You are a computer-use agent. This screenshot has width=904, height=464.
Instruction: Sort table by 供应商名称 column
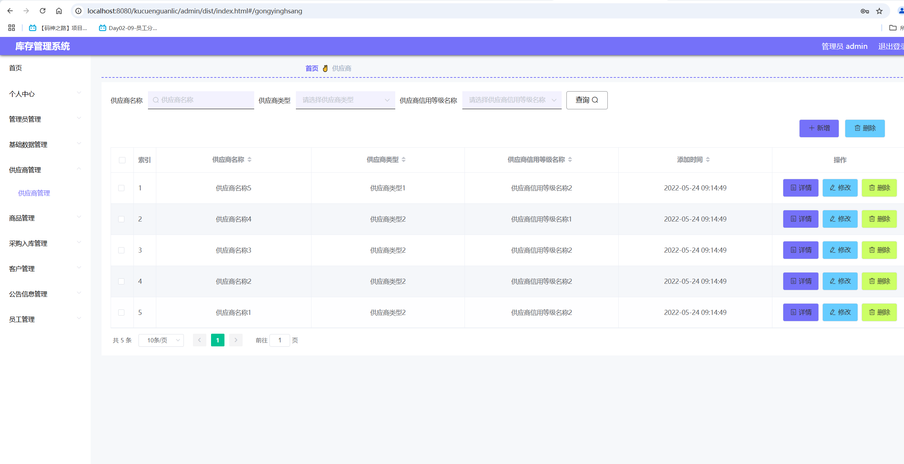[x=249, y=160]
